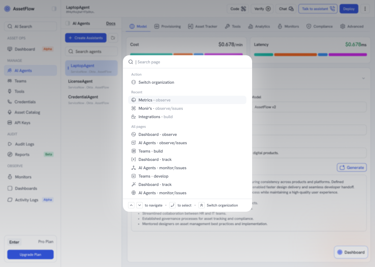Click the Code button in header
The image size is (375, 267).
pyautogui.click(x=238, y=9)
